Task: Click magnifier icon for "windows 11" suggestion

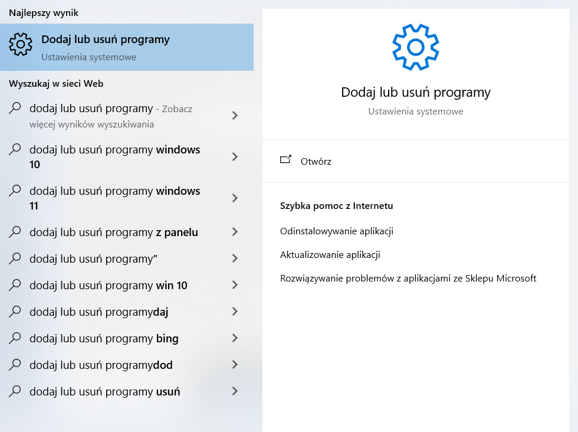Action: (x=16, y=191)
